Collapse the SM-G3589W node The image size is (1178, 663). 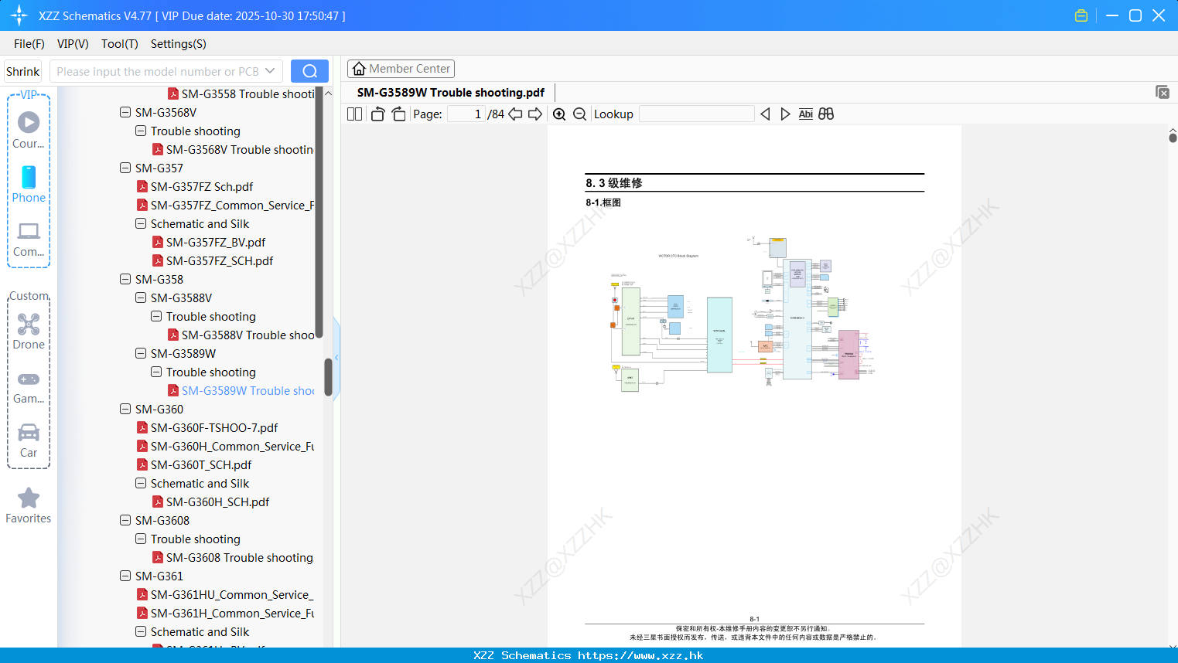(x=141, y=353)
